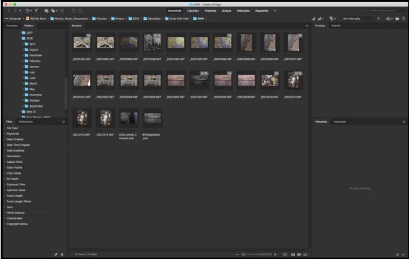The width and height of the screenshot is (409, 259).
Task: Open the Keywords tab in right panel
Action: click(x=340, y=121)
